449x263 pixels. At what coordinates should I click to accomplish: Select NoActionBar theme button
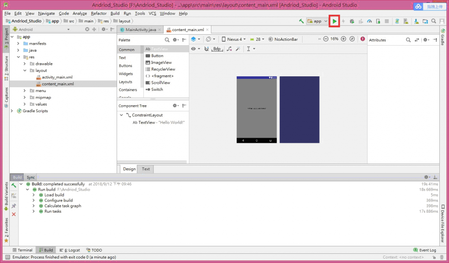click(283, 39)
